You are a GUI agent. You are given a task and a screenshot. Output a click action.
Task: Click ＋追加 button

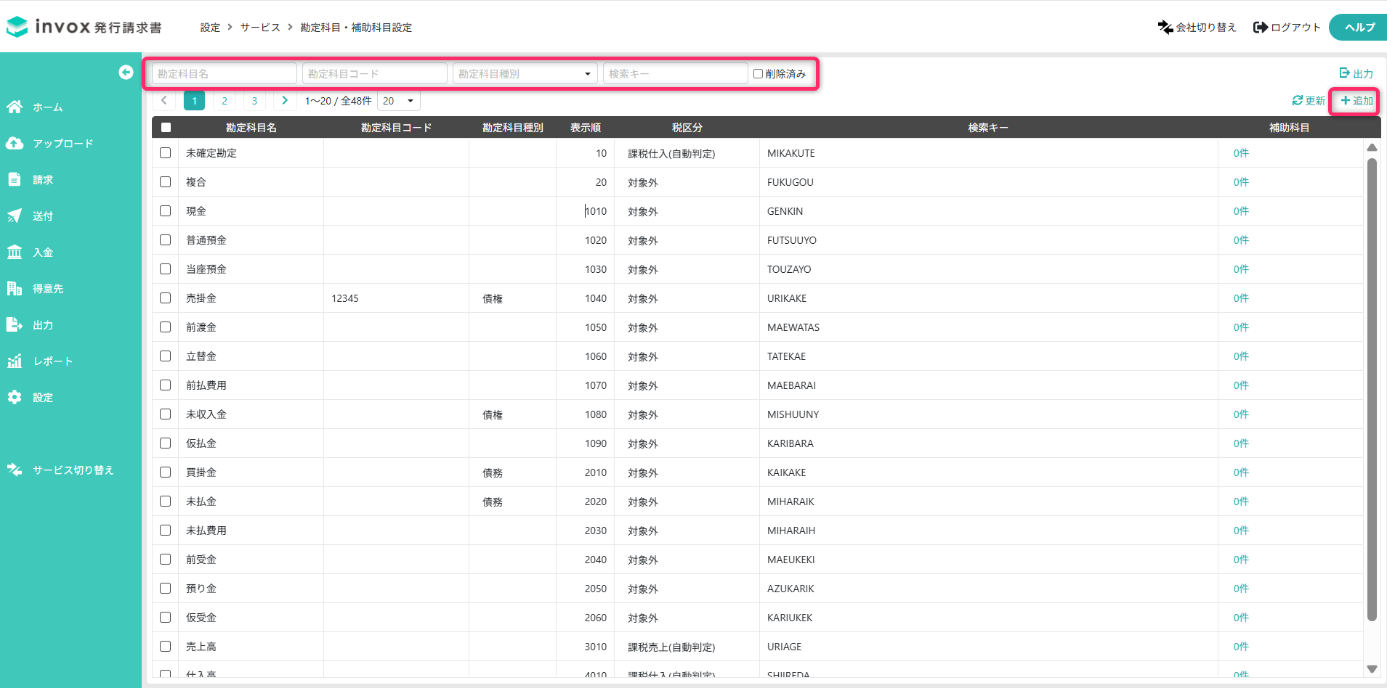(x=1356, y=101)
